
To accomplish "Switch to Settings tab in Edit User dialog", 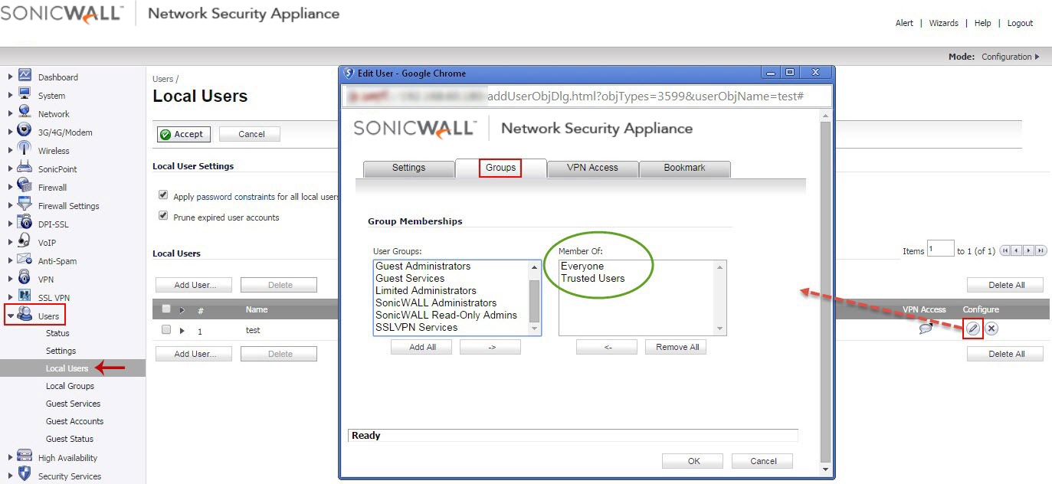I will (408, 168).
